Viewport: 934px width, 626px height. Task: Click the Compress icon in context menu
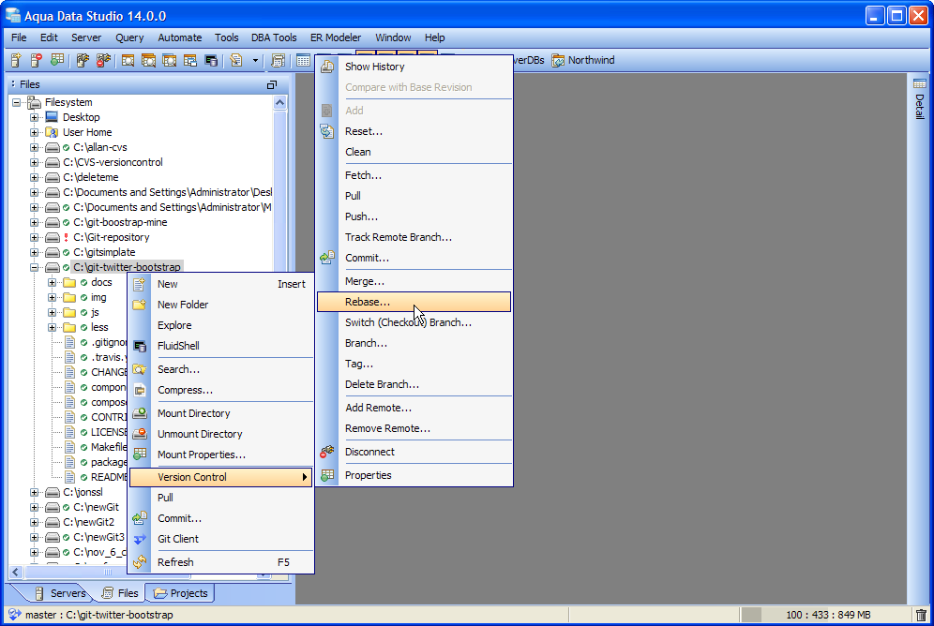140,391
